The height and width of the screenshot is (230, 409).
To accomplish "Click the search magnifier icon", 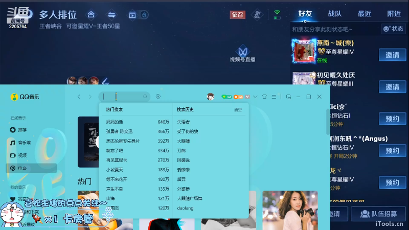I will [145, 97].
